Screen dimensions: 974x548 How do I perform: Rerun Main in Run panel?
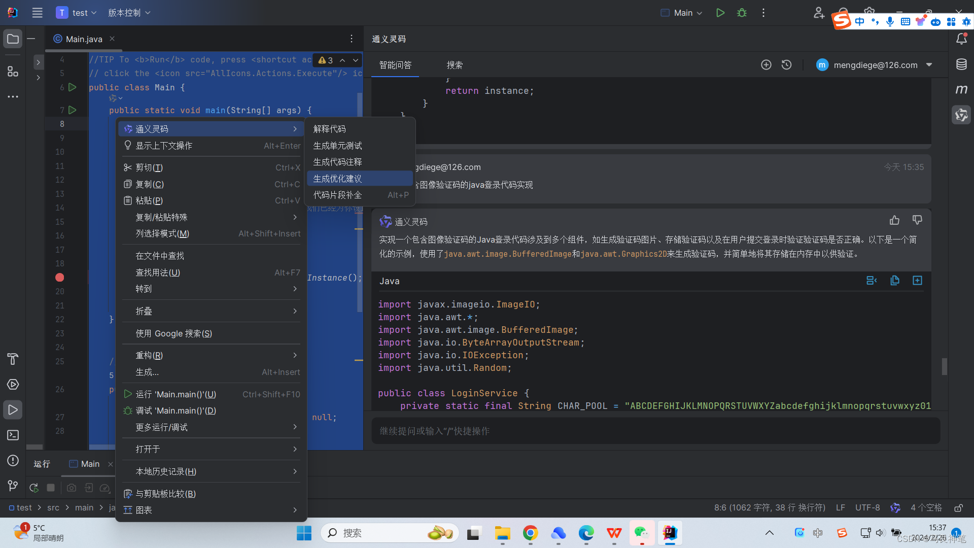click(34, 488)
